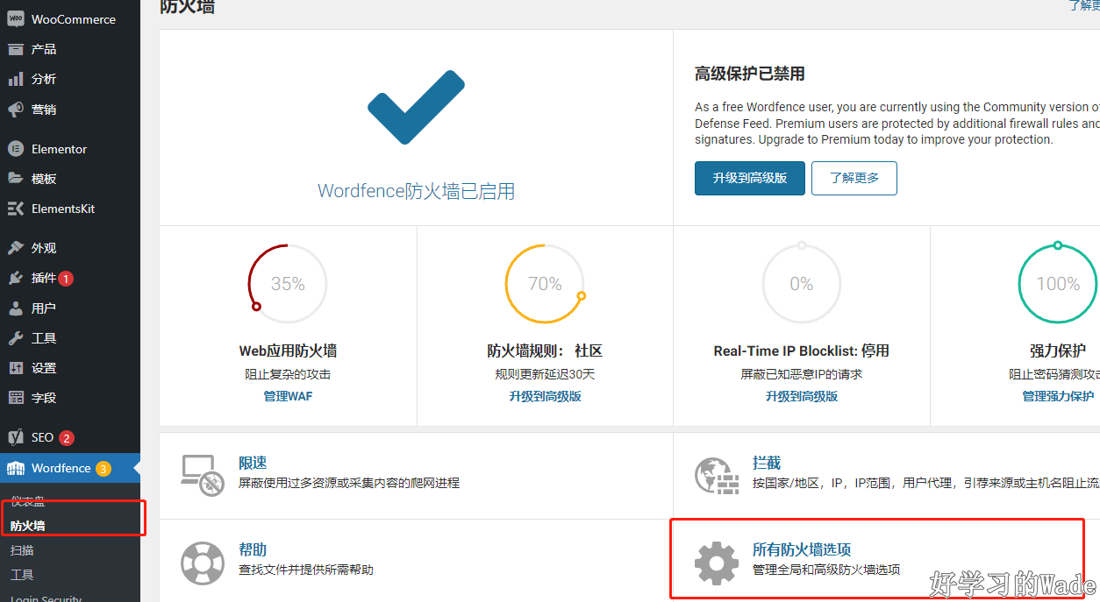Click the Elementor logo icon
This screenshot has width=1100, height=602.
(16, 149)
